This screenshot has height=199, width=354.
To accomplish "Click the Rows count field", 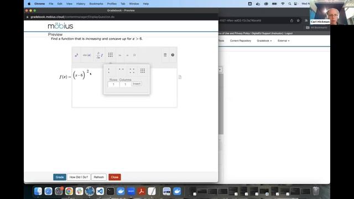I will pyautogui.click(x=113, y=85).
